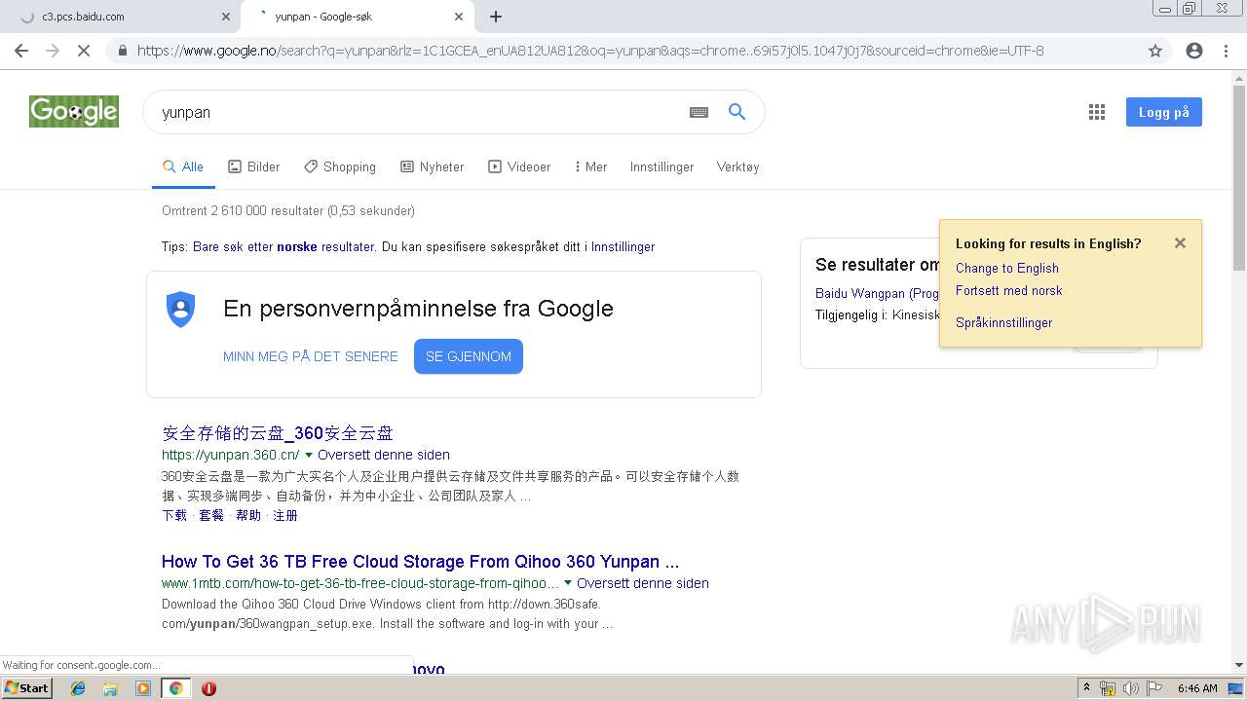Close the c3.pcs.baidu.com tab
The width and height of the screenshot is (1247, 701).
click(226, 17)
